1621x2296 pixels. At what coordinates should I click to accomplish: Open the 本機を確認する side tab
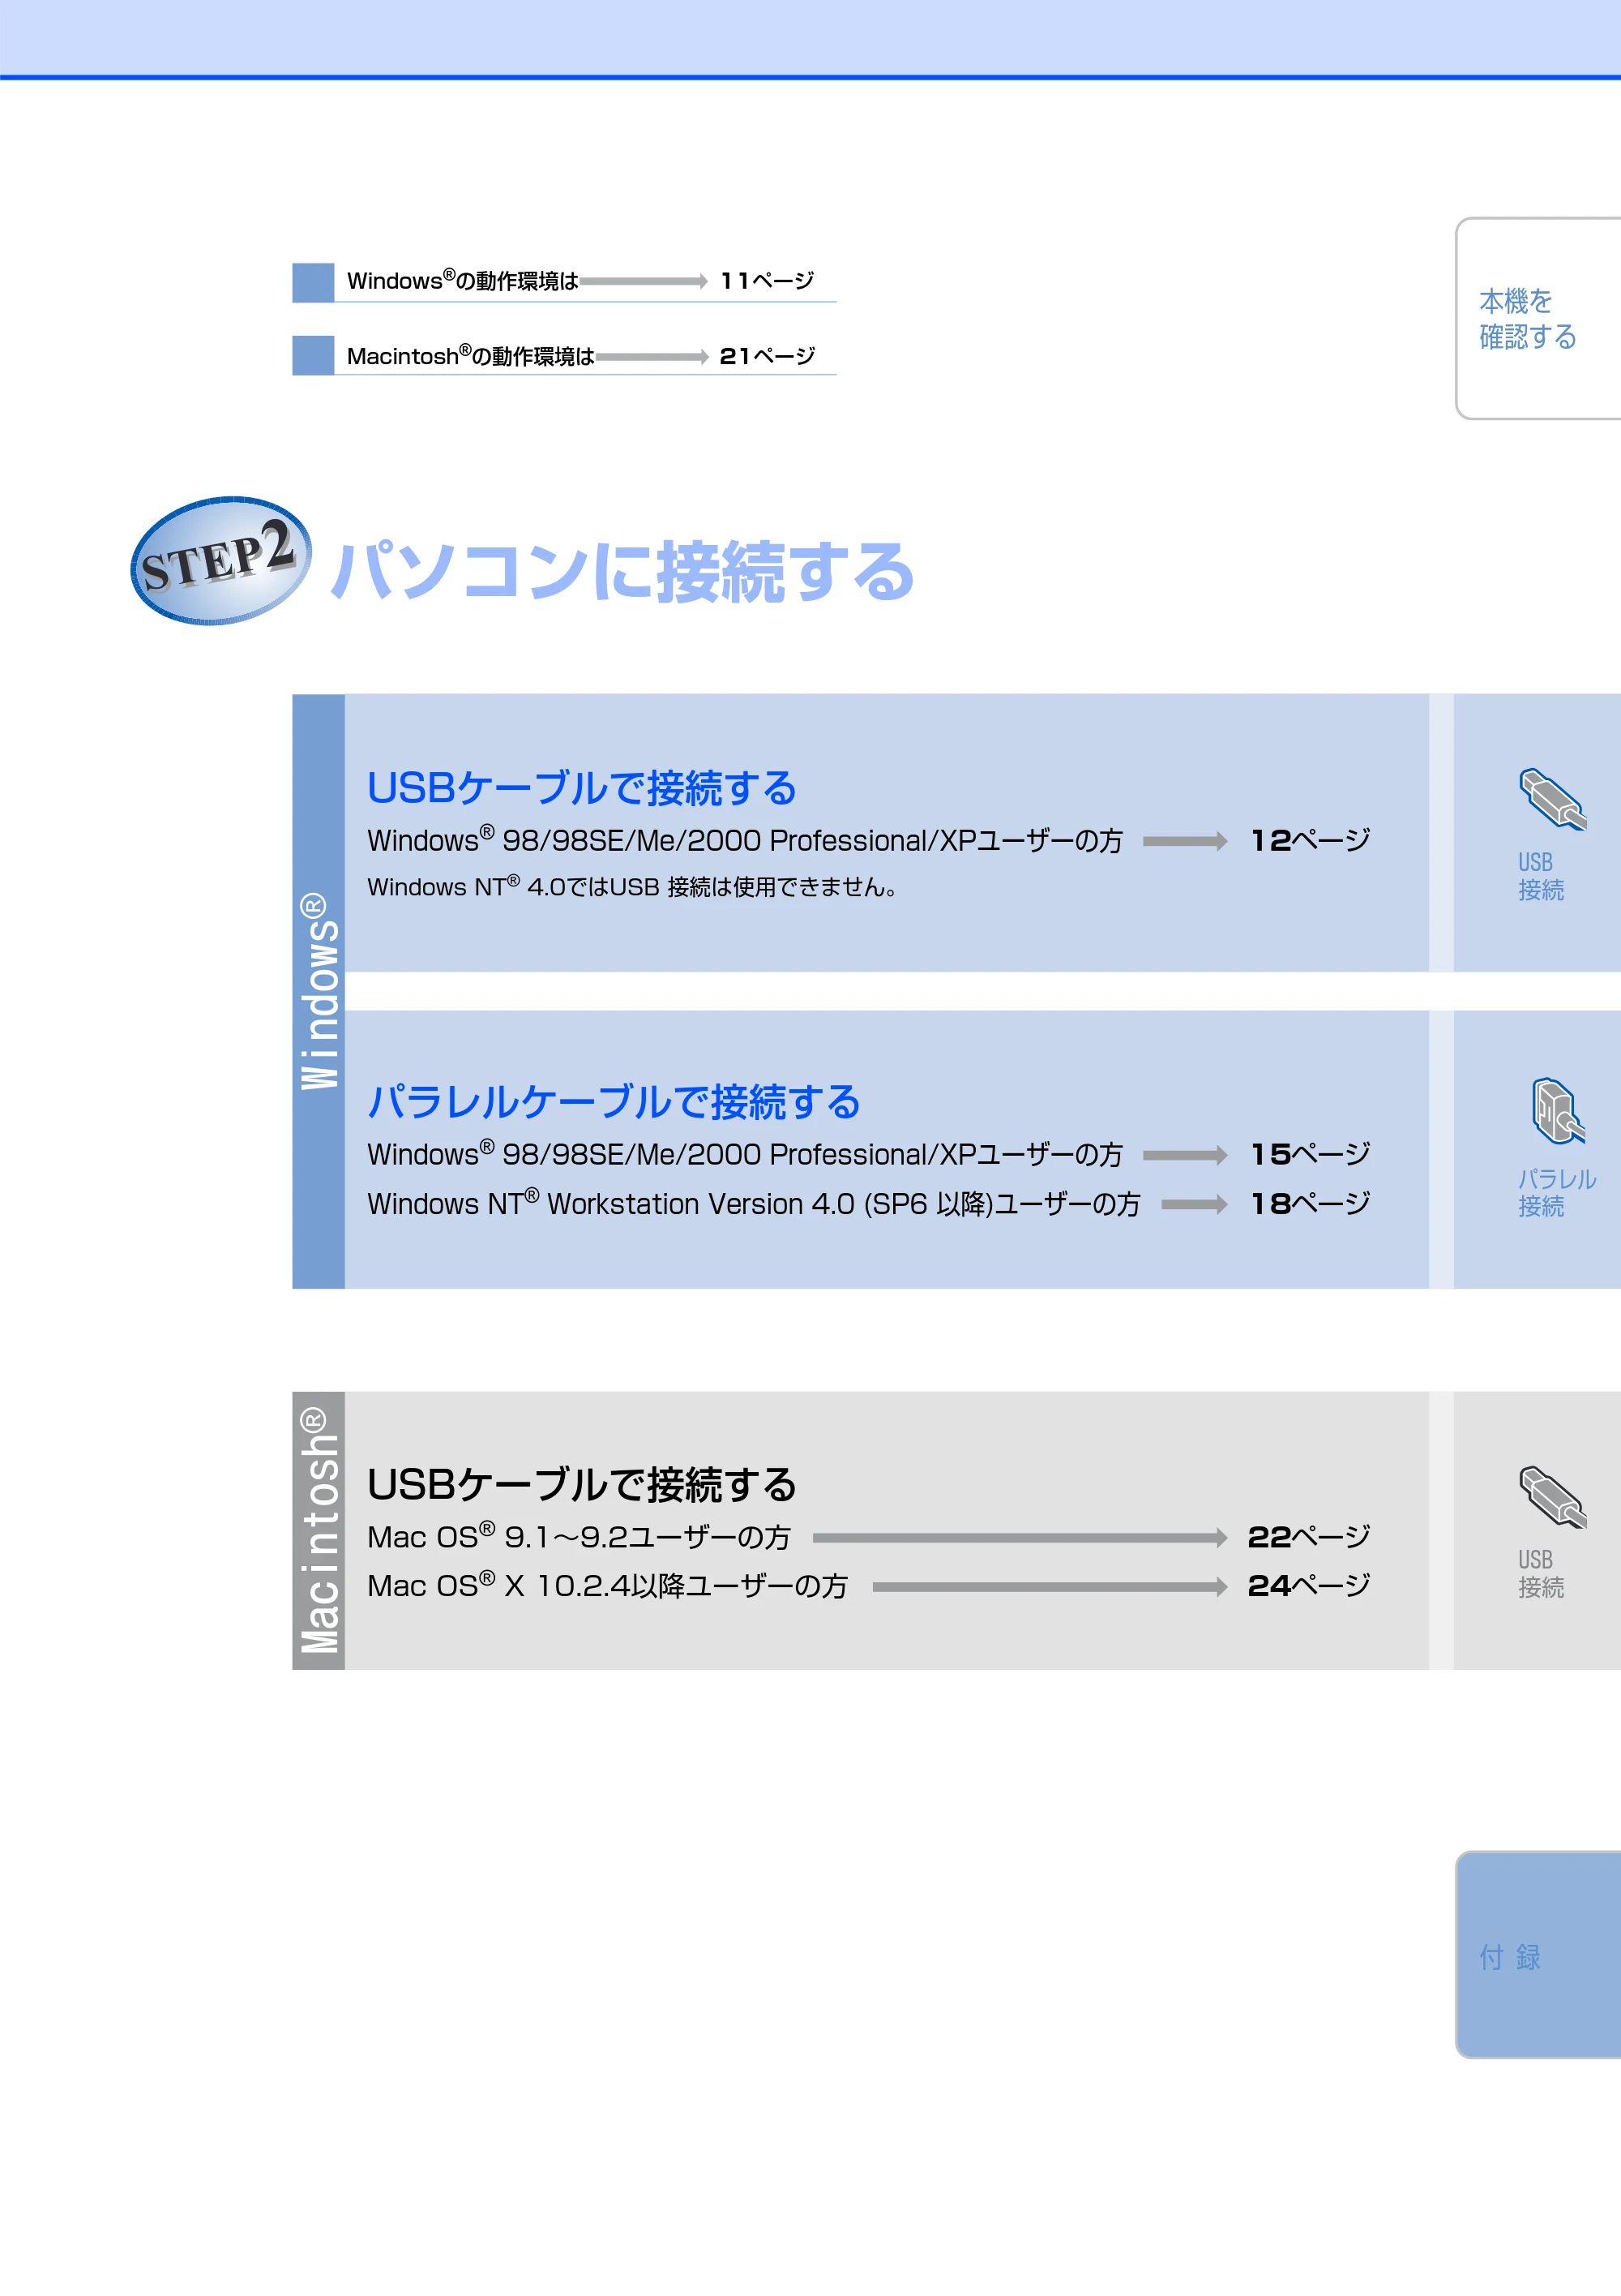(1538, 318)
